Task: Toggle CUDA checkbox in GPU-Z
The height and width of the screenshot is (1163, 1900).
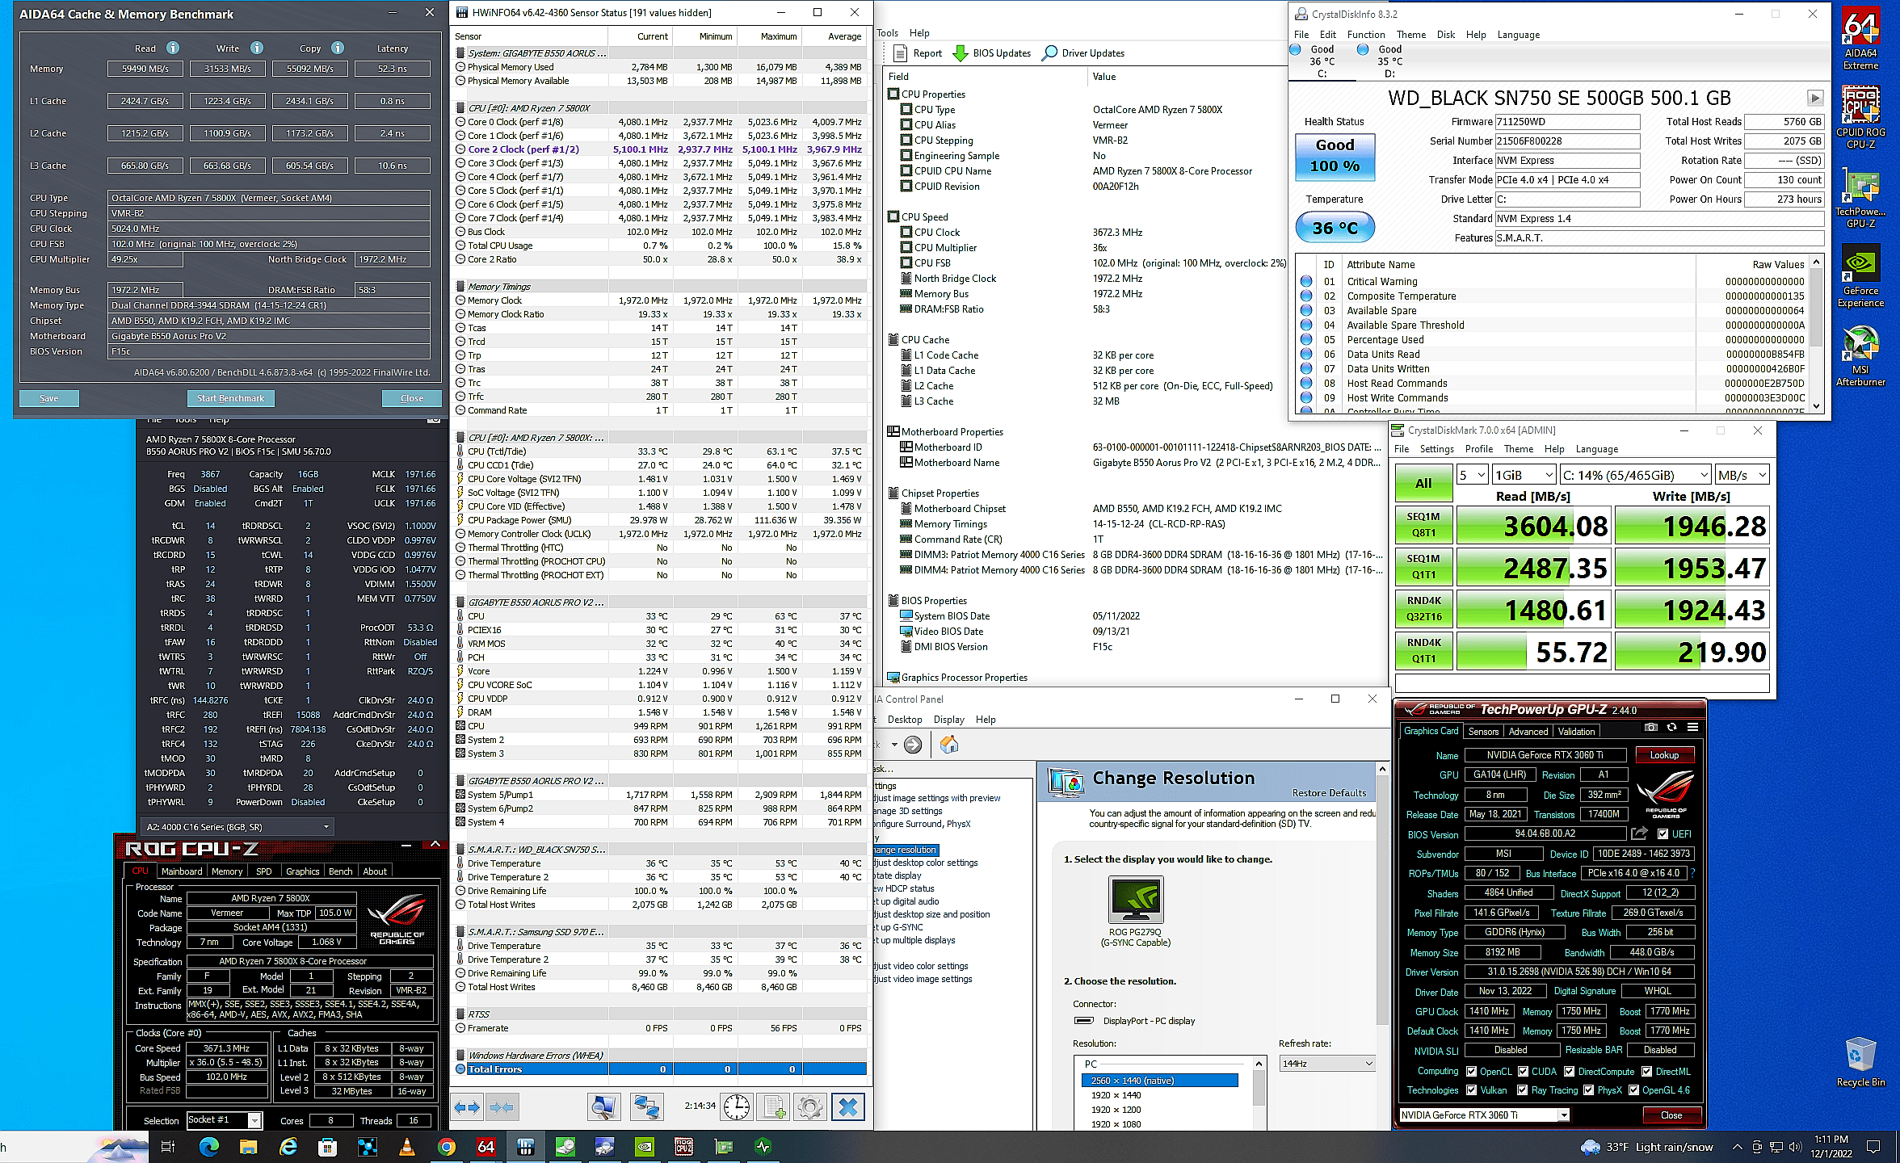Action: 1523,1072
